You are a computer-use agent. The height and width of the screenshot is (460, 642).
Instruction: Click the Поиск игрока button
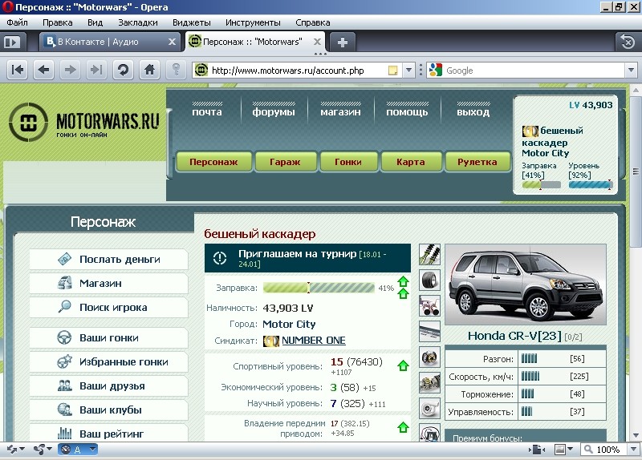(109, 308)
